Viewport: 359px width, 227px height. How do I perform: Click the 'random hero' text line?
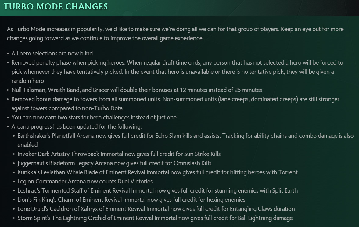(27, 81)
